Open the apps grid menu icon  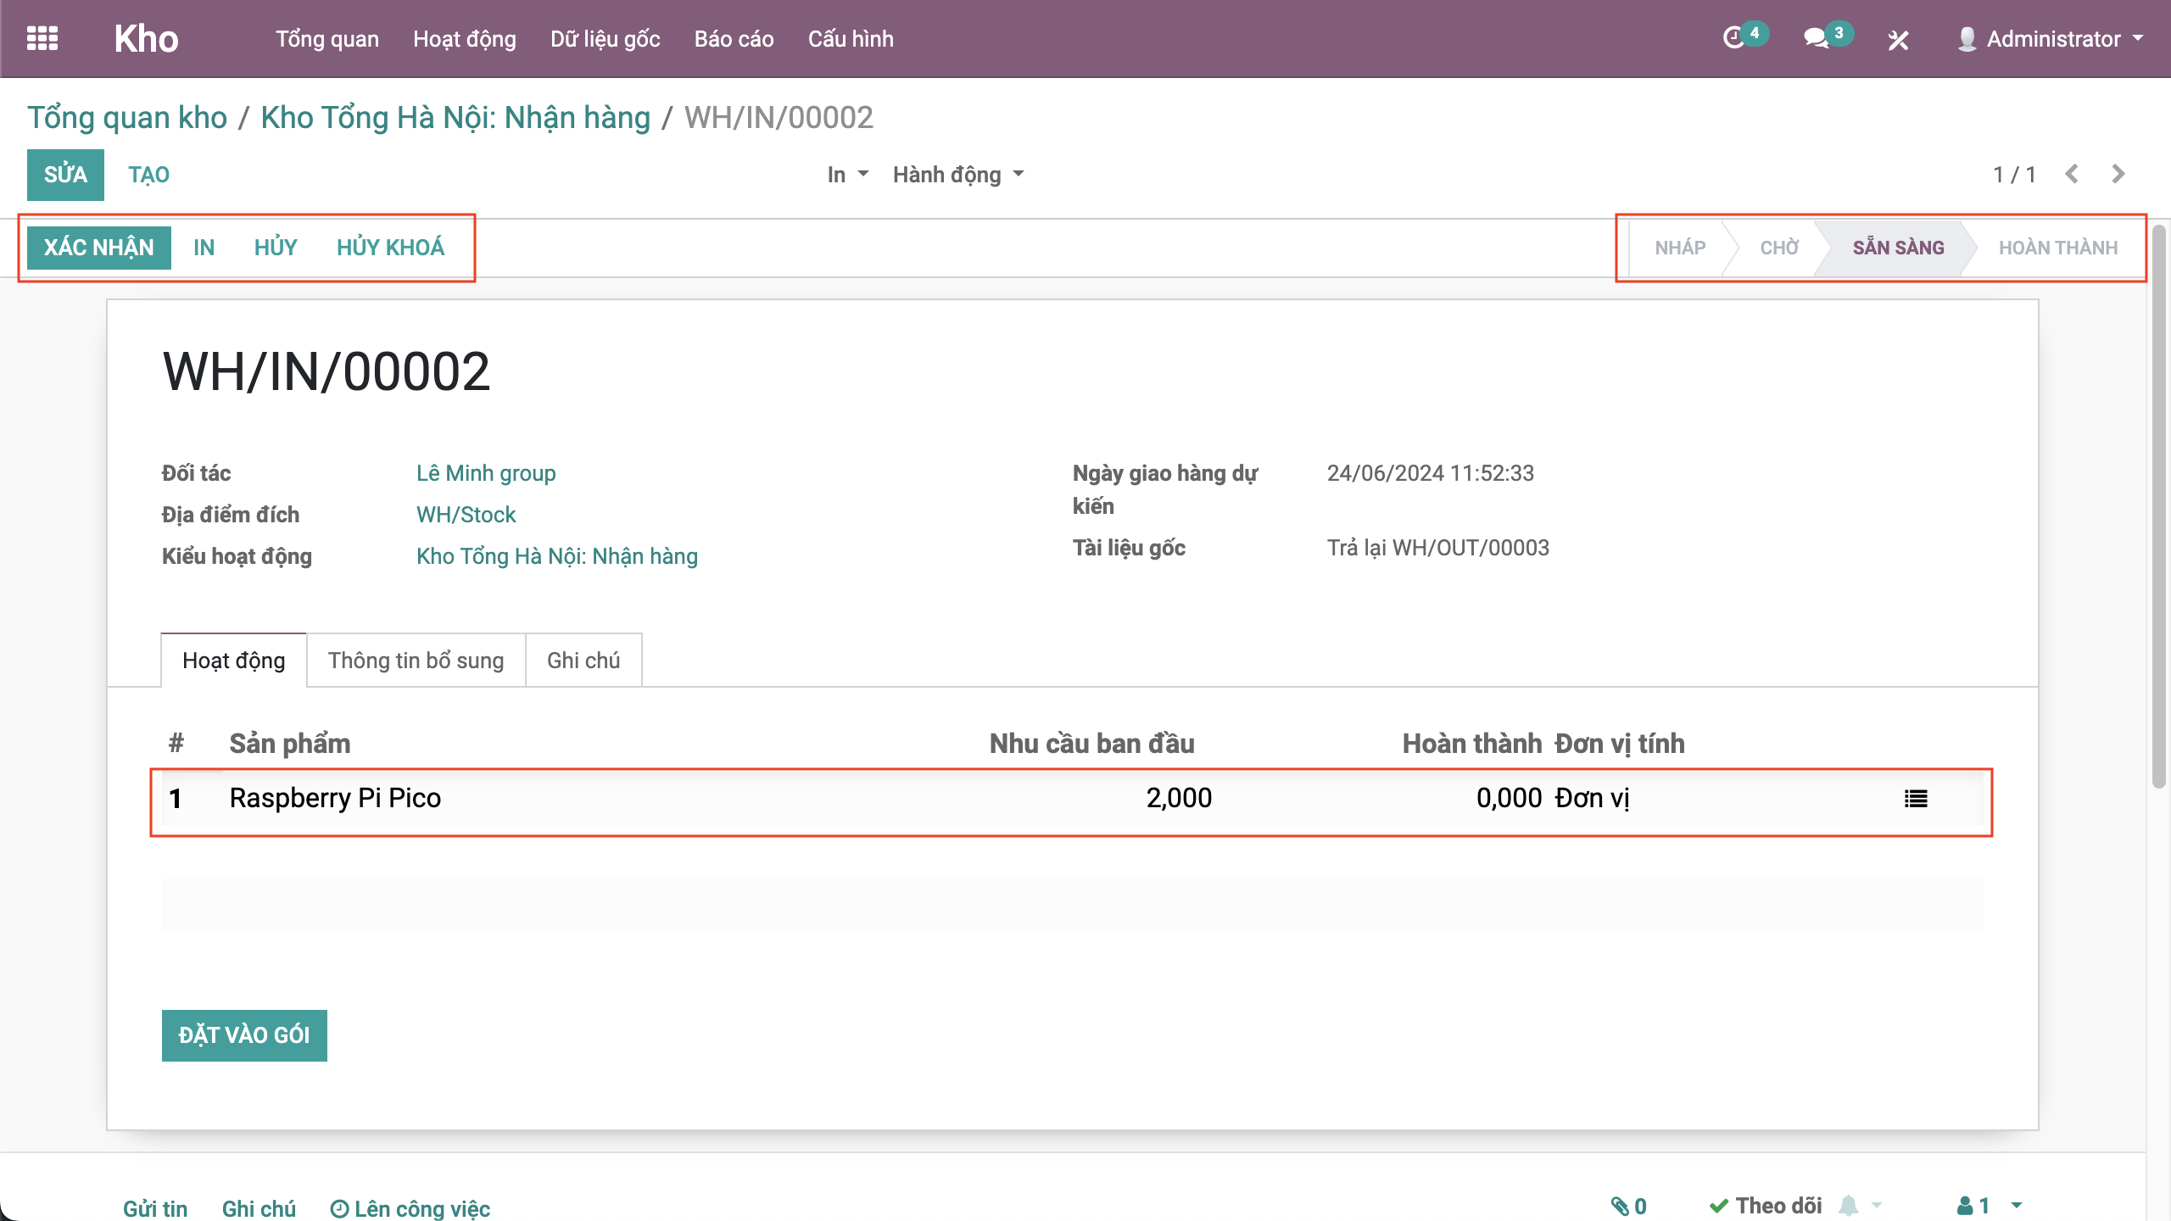(42, 39)
